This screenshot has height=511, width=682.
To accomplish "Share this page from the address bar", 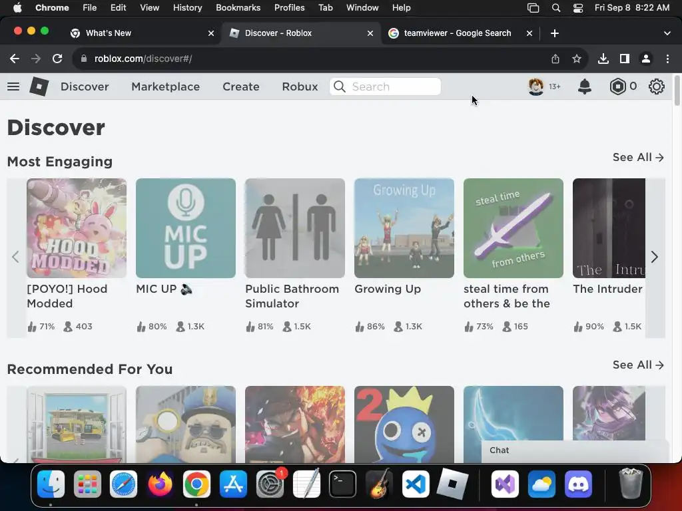I will (555, 59).
